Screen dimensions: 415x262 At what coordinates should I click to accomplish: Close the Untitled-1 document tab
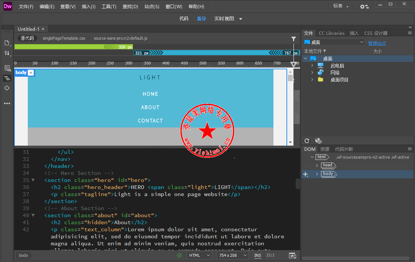[43, 29]
